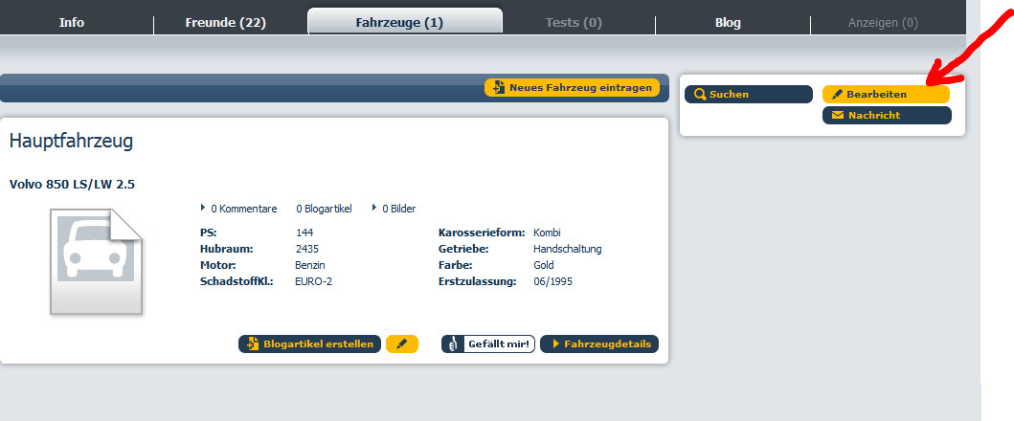Like the vehicle with Gefällt mir! thumbs-up
The image size is (1014, 421).
[488, 343]
